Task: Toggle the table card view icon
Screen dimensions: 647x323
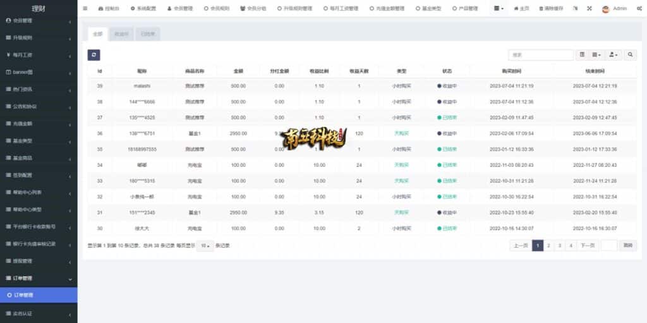Action: (x=582, y=55)
